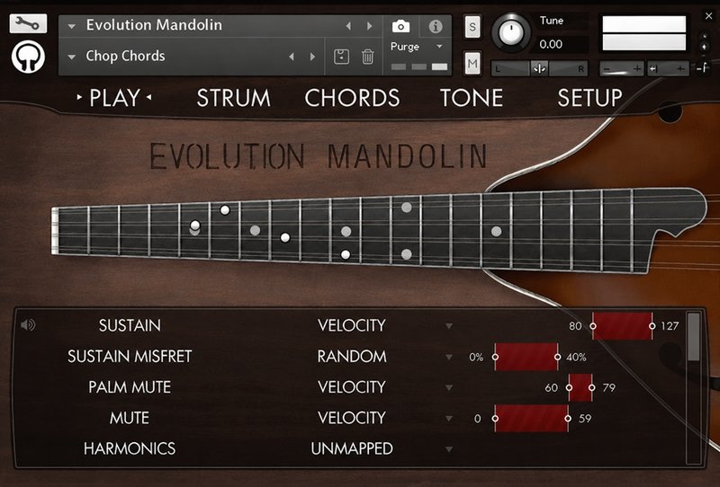Click the Orange Tree Samples headphone logo

click(28, 57)
